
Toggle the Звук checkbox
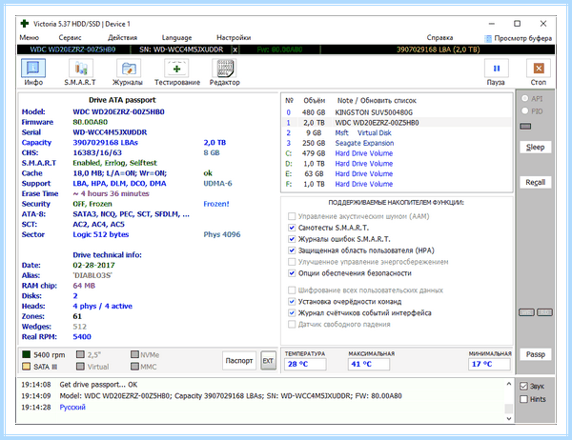(x=523, y=386)
